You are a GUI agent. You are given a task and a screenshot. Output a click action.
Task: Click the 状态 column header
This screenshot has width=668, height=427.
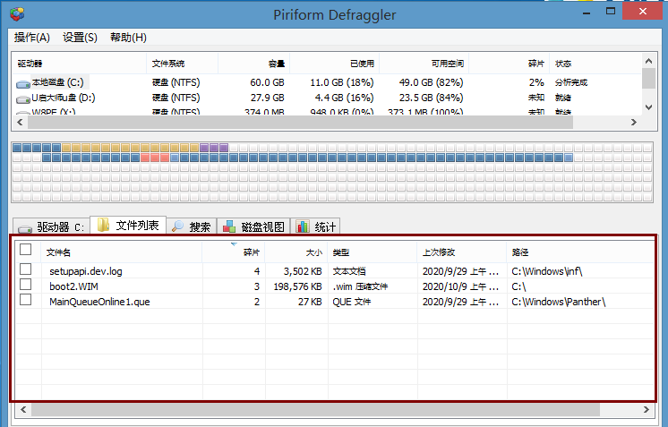pyautogui.click(x=595, y=64)
